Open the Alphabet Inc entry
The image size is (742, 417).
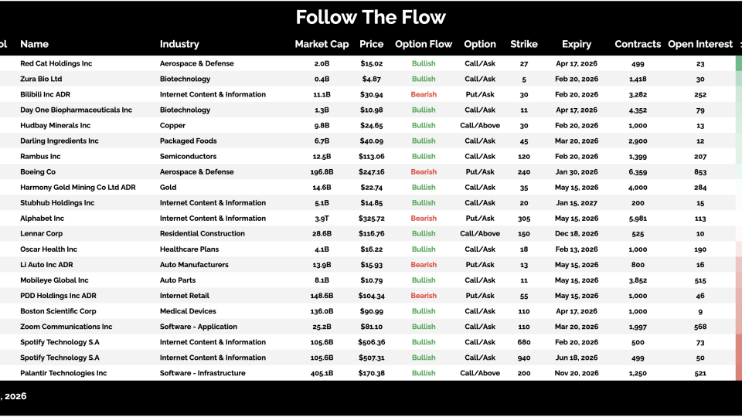(x=42, y=218)
